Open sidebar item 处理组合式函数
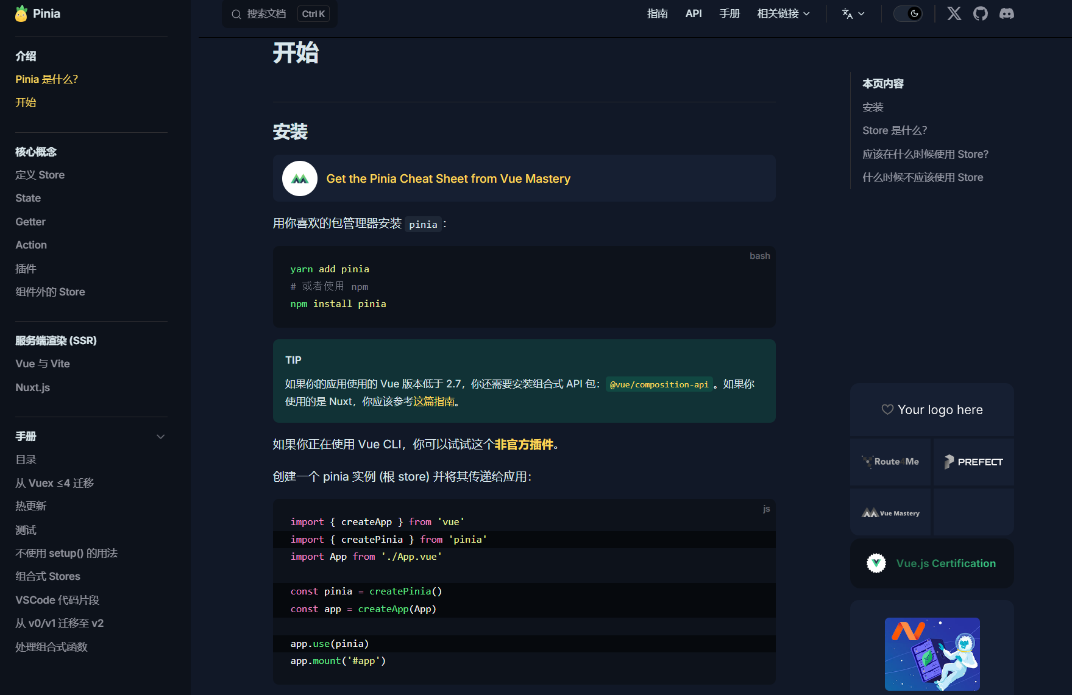1072x695 pixels. (51, 647)
